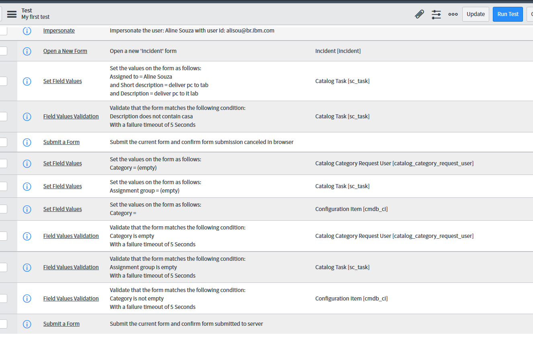Click info icon for Category is not empty validation

point(27,298)
